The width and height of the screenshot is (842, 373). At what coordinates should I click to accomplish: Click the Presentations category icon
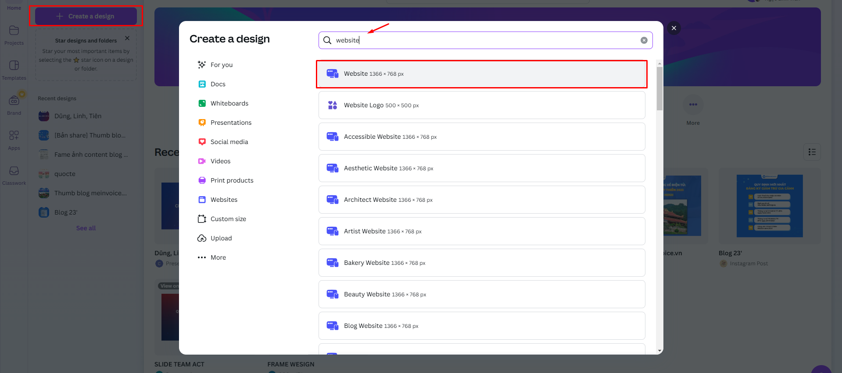tap(202, 123)
